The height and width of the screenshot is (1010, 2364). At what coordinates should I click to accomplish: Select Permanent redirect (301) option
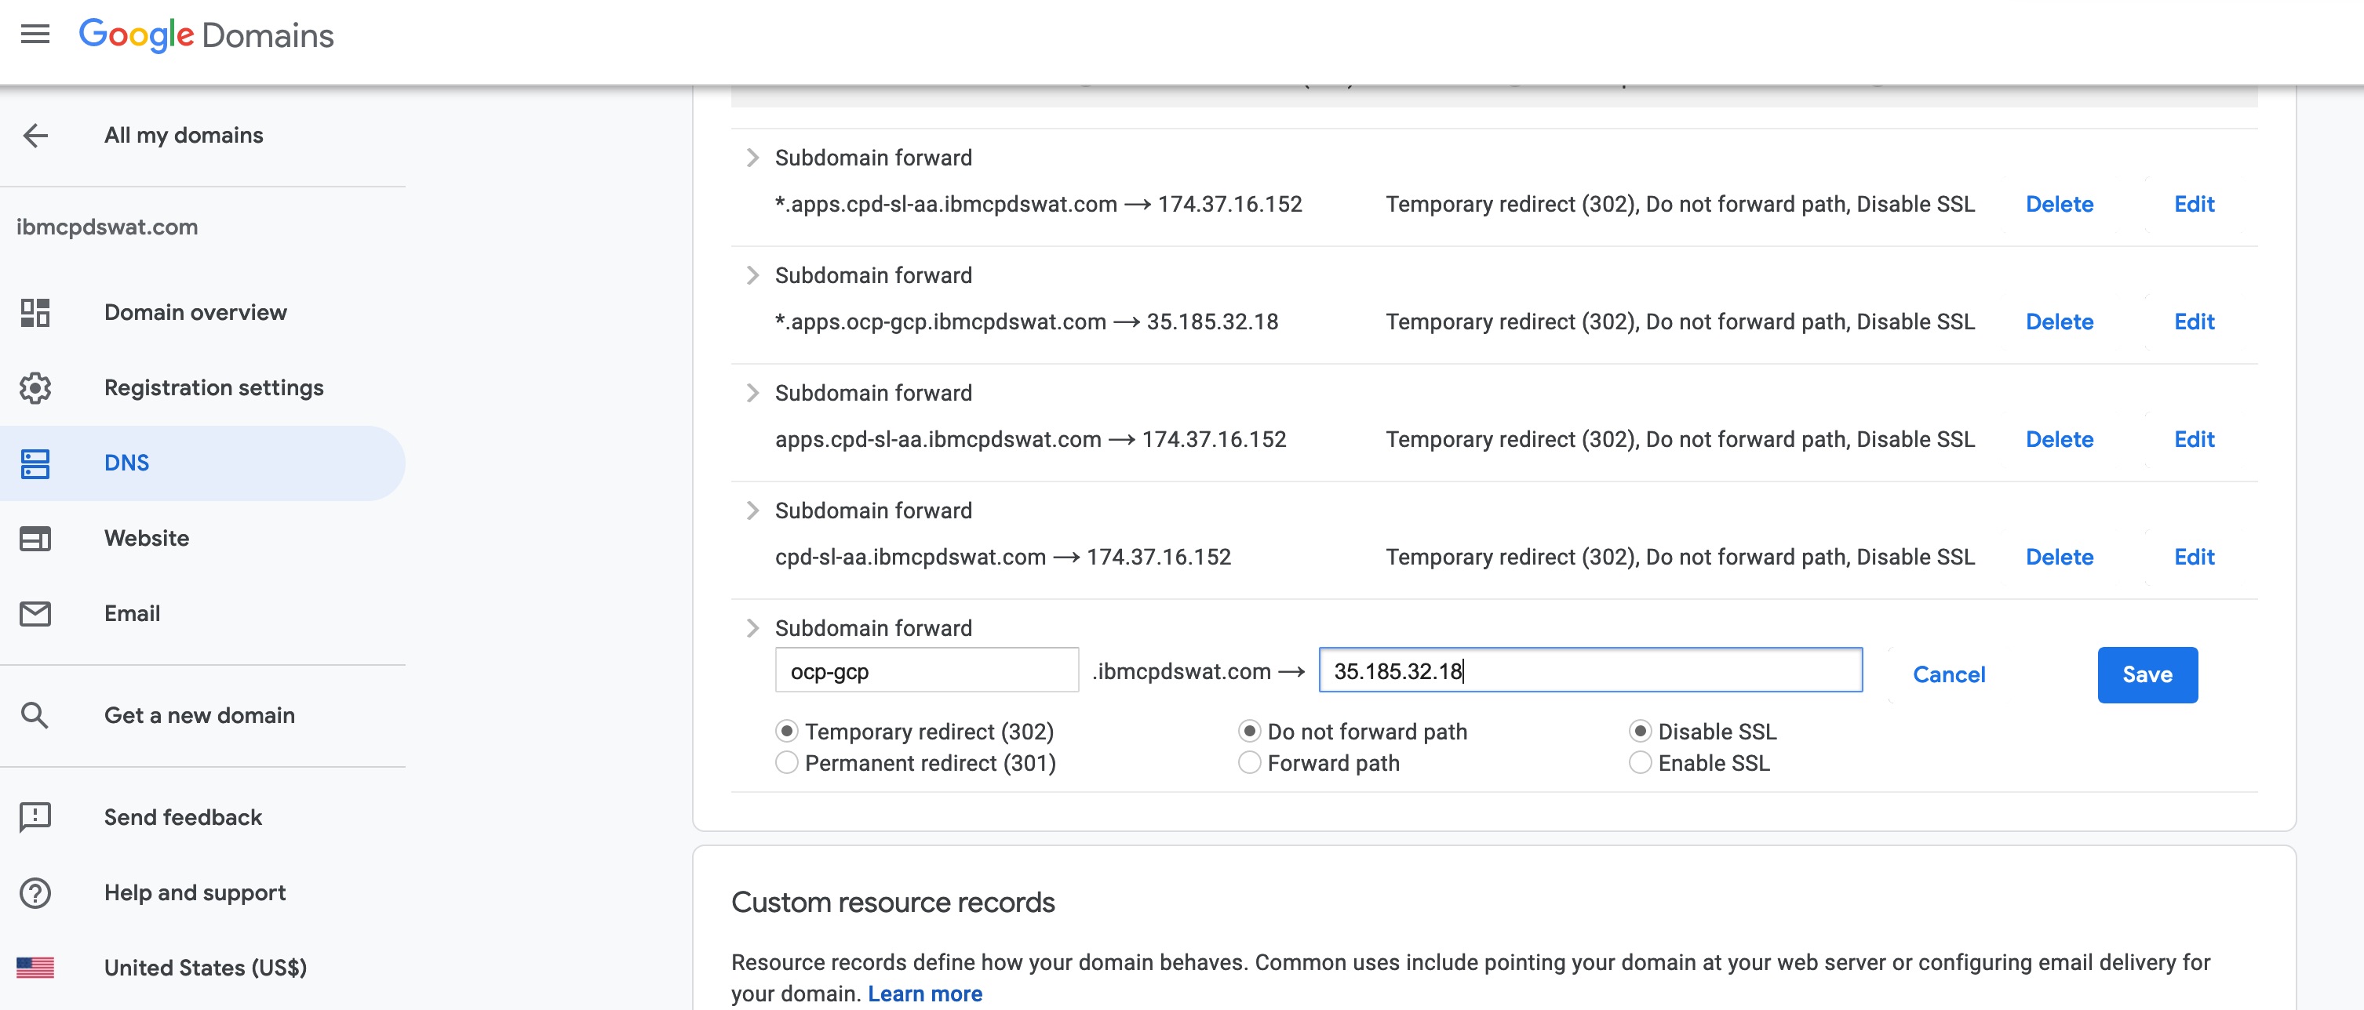point(786,763)
